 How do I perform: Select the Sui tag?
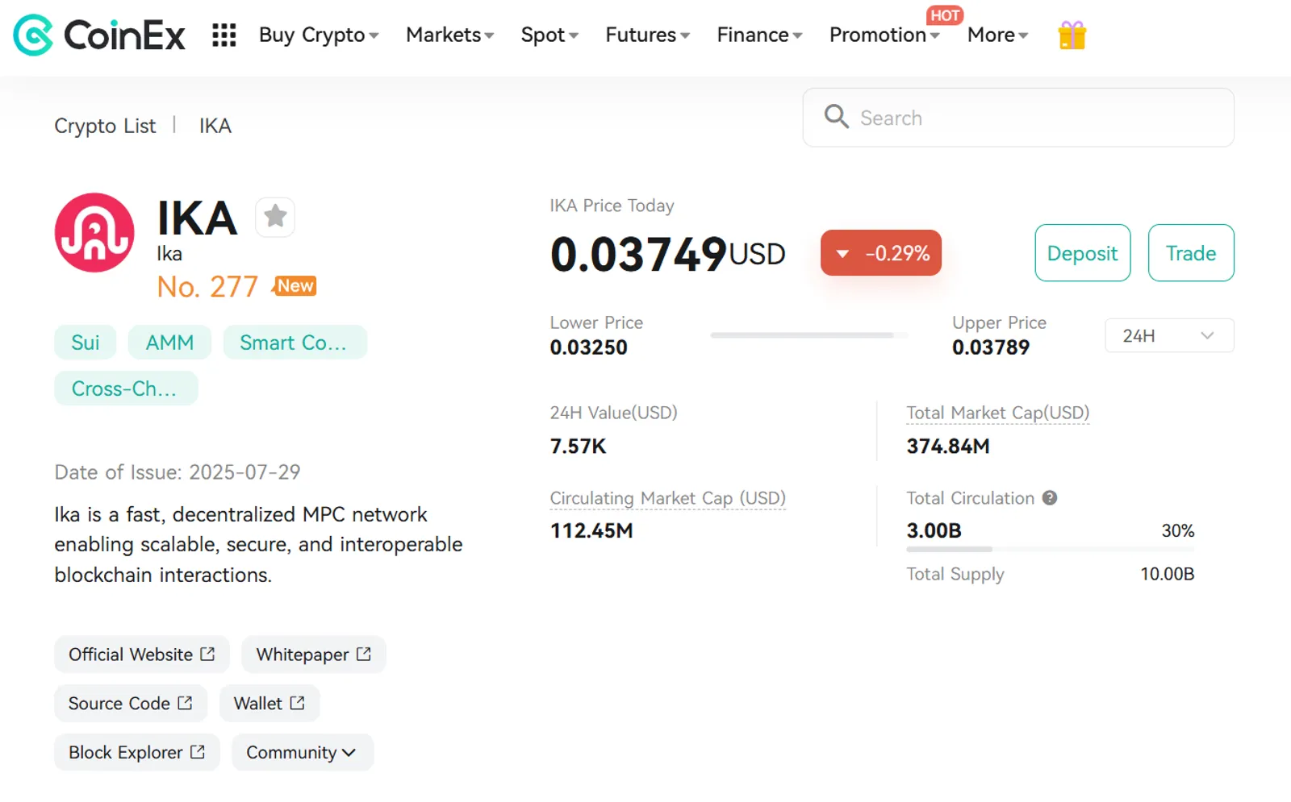[86, 343]
